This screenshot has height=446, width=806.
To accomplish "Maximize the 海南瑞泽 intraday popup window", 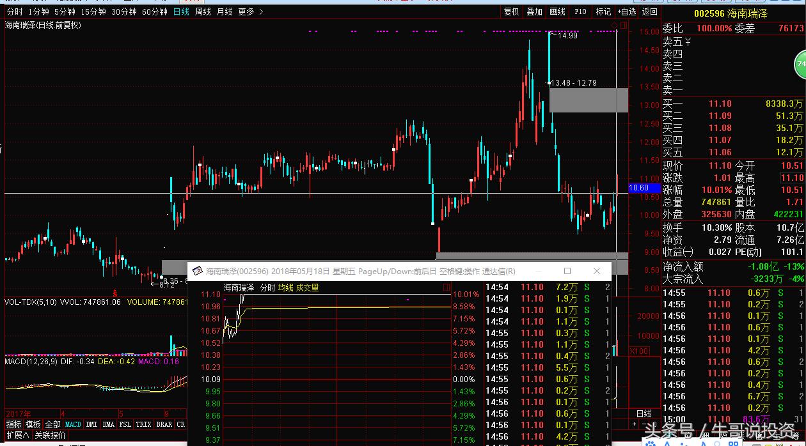I will (567, 271).
